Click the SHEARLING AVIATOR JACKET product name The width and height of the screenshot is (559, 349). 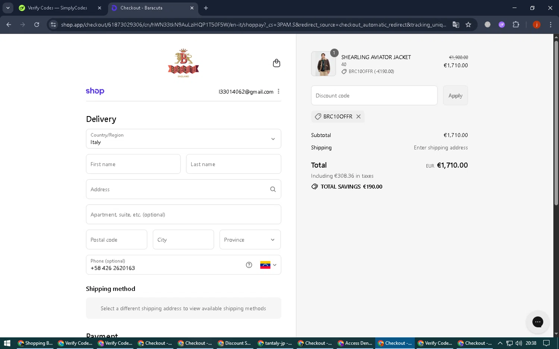pos(376,57)
